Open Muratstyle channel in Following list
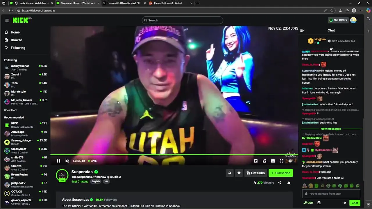This screenshot has width=372, height=209. pyautogui.click(x=26, y=93)
